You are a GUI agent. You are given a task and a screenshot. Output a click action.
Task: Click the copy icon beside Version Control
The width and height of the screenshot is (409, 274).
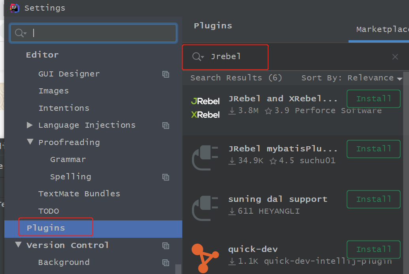(x=166, y=246)
